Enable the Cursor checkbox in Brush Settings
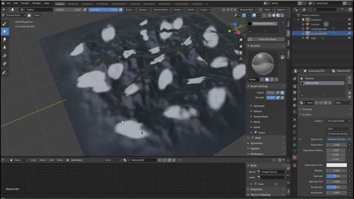The height and width of the screenshot is (199, 354). [256, 133]
